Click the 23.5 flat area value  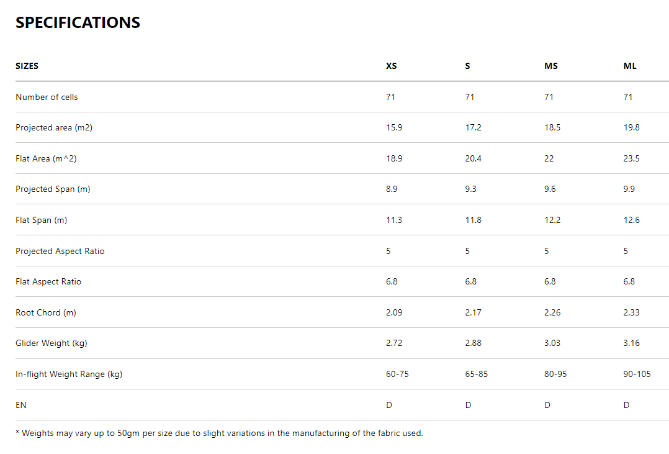coord(631,158)
